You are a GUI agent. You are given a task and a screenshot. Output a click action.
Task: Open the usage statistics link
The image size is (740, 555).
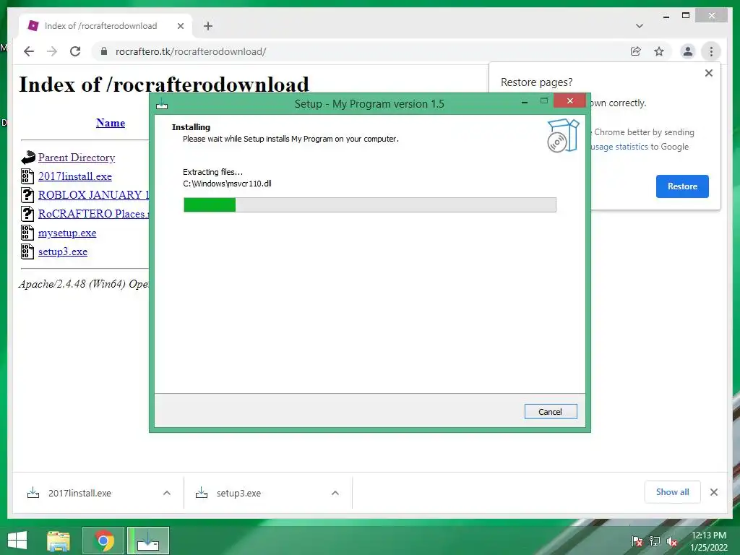coord(619,147)
